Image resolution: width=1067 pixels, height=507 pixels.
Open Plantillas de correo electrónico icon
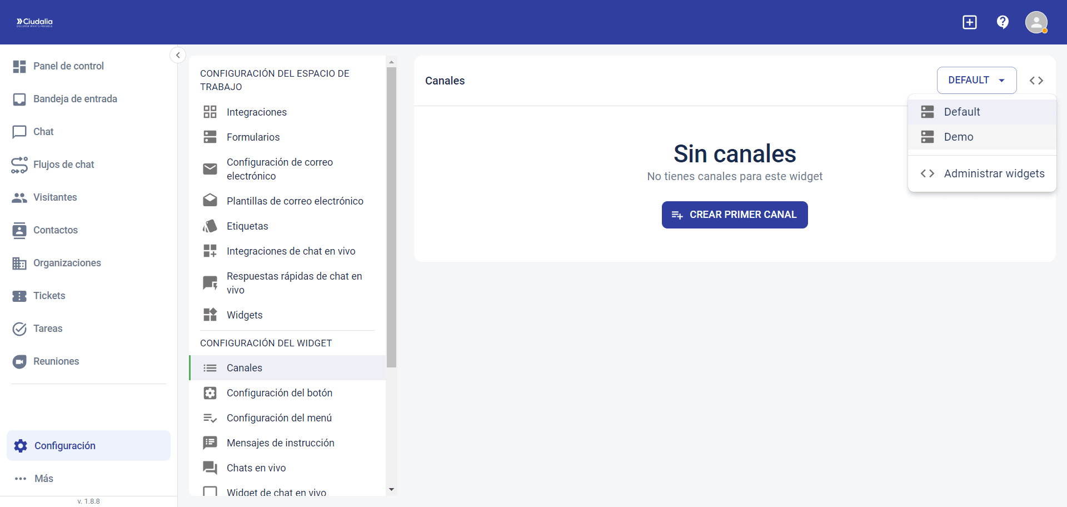click(210, 200)
